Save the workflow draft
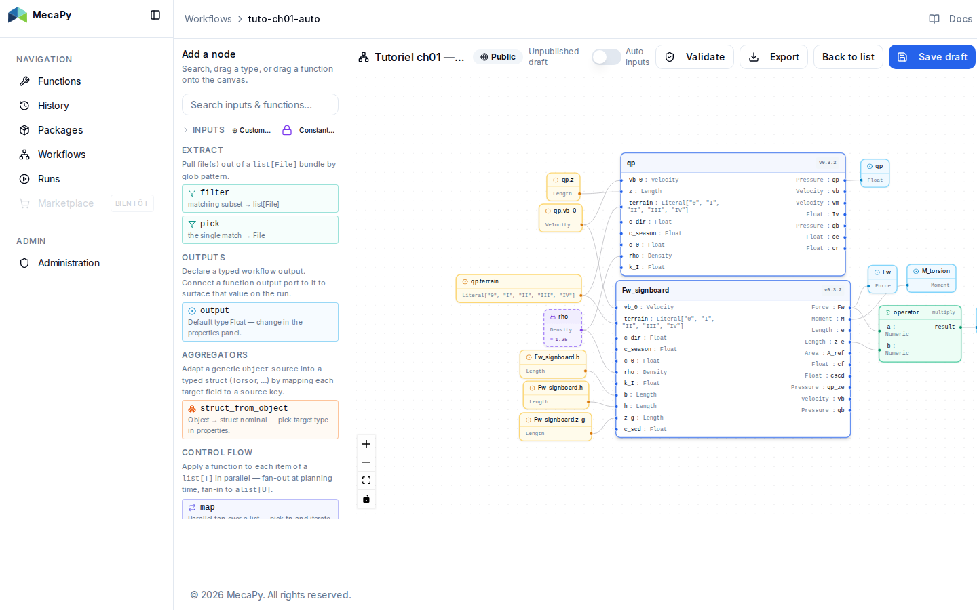The height and width of the screenshot is (610, 977). 932,57
